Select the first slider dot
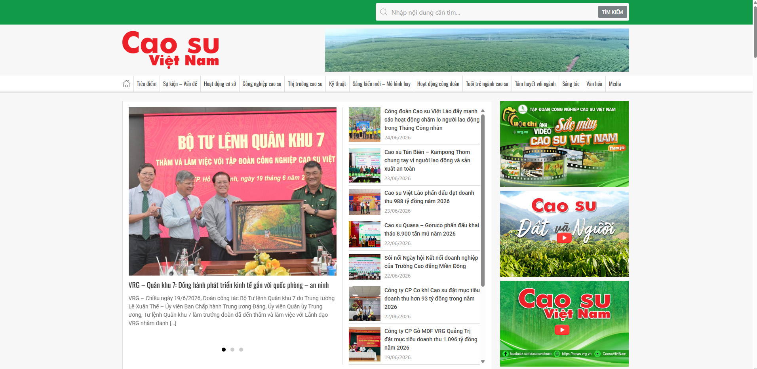The image size is (757, 369). (224, 350)
